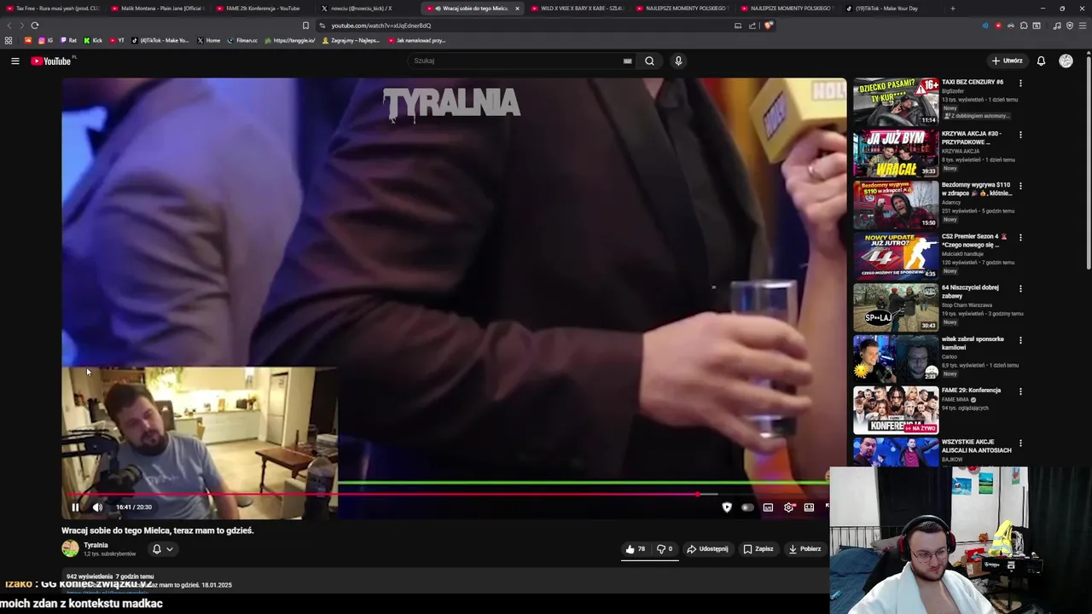Open the bookmarks apps grid icon
Screen dimensions: 1092x614
(x=9, y=40)
